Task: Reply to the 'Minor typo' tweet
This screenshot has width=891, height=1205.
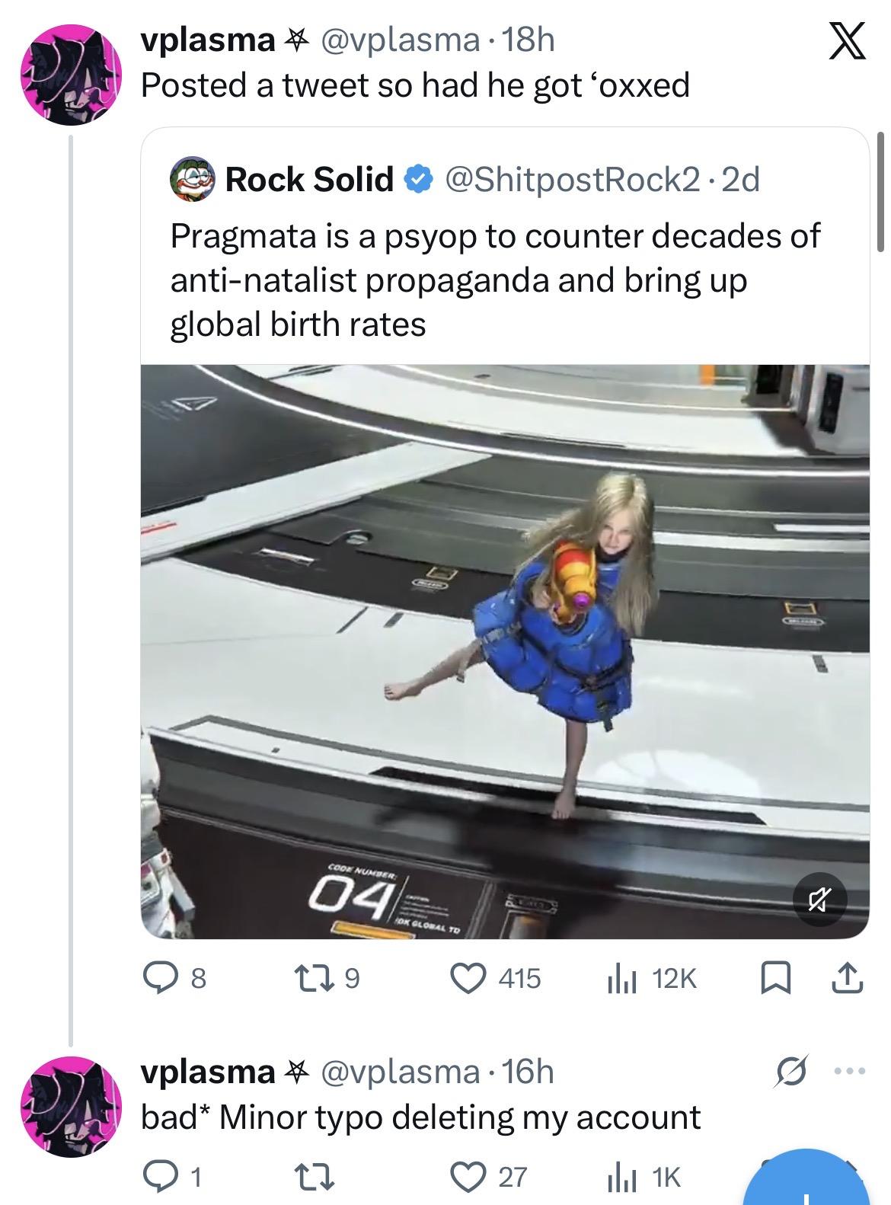Action: coord(160,1176)
